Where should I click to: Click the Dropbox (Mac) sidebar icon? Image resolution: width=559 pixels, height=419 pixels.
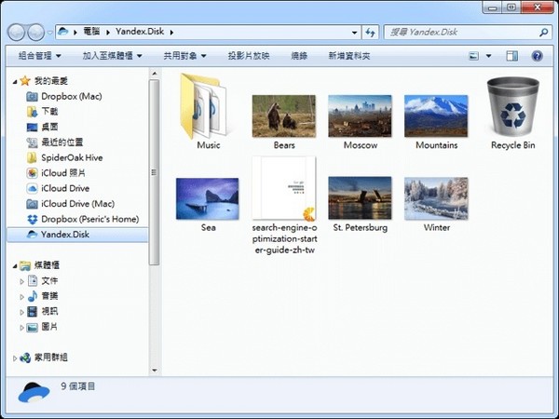[33, 96]
